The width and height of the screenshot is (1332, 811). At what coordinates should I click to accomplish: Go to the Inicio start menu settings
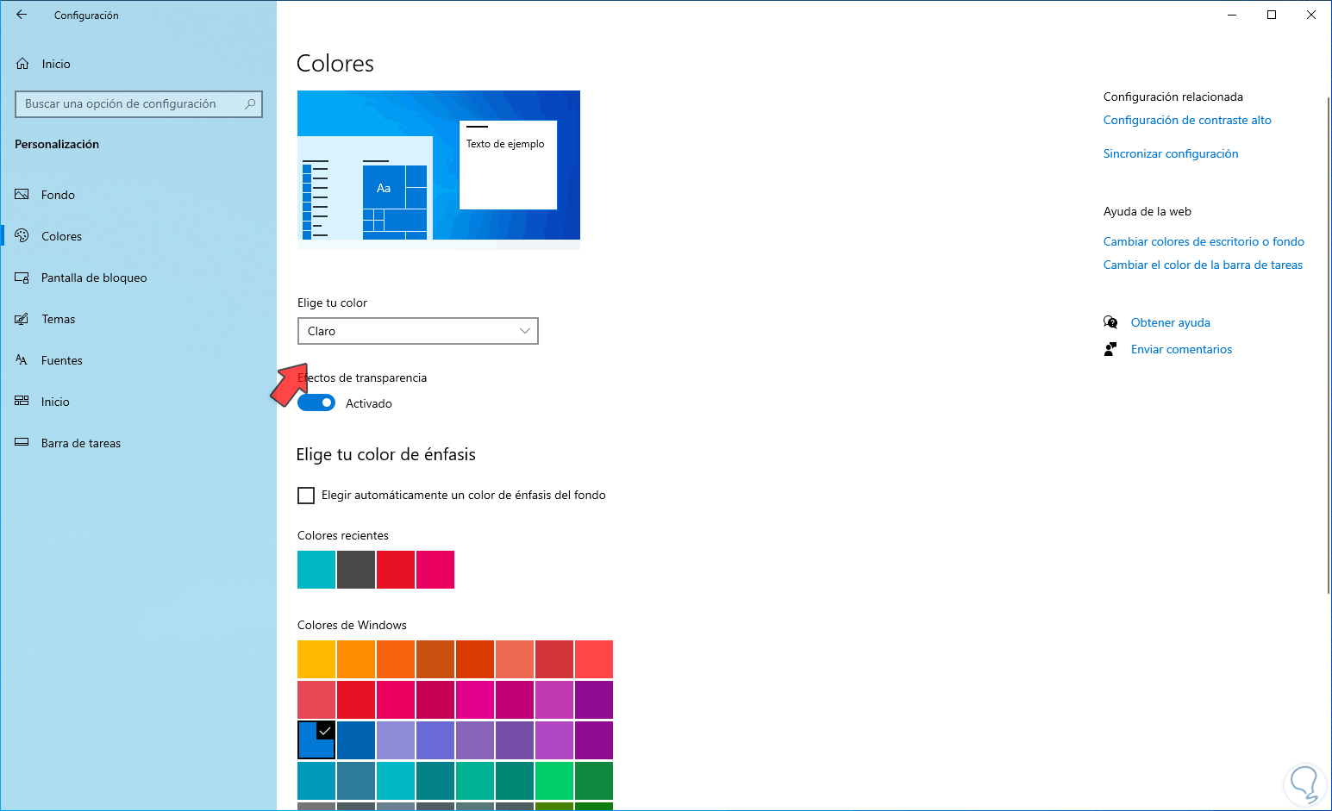point(55,402)
